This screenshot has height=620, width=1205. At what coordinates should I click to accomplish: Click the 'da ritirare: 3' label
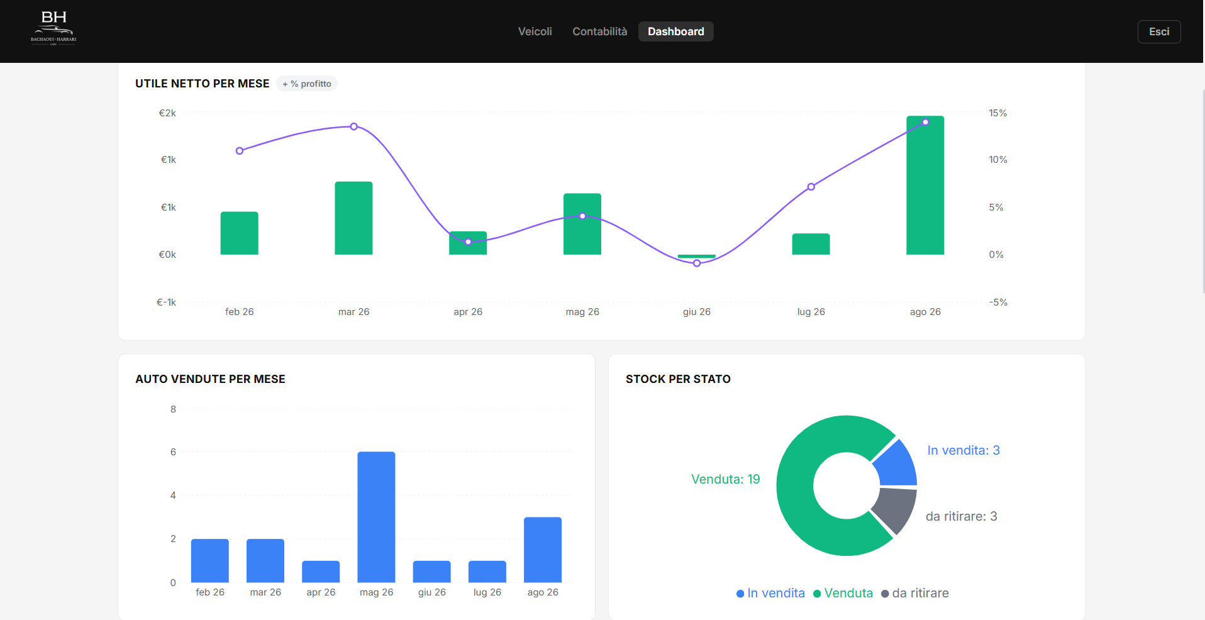[962, 516]
